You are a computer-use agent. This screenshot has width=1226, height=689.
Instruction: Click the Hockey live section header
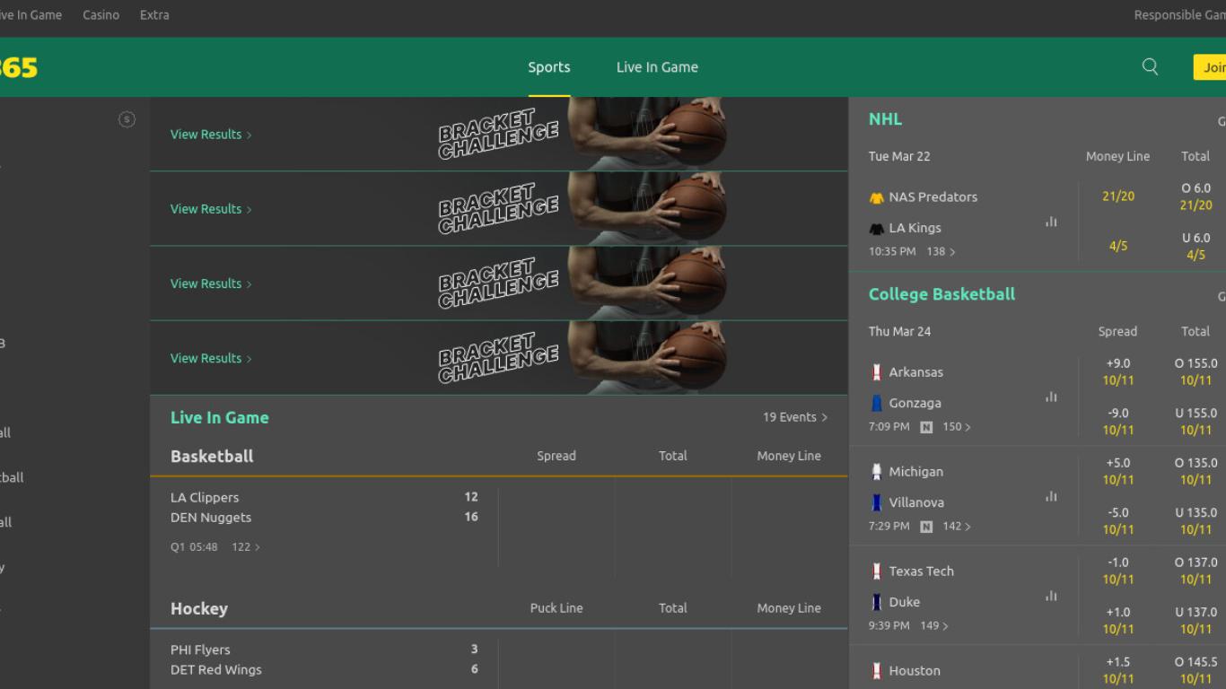tap(199, 608)
